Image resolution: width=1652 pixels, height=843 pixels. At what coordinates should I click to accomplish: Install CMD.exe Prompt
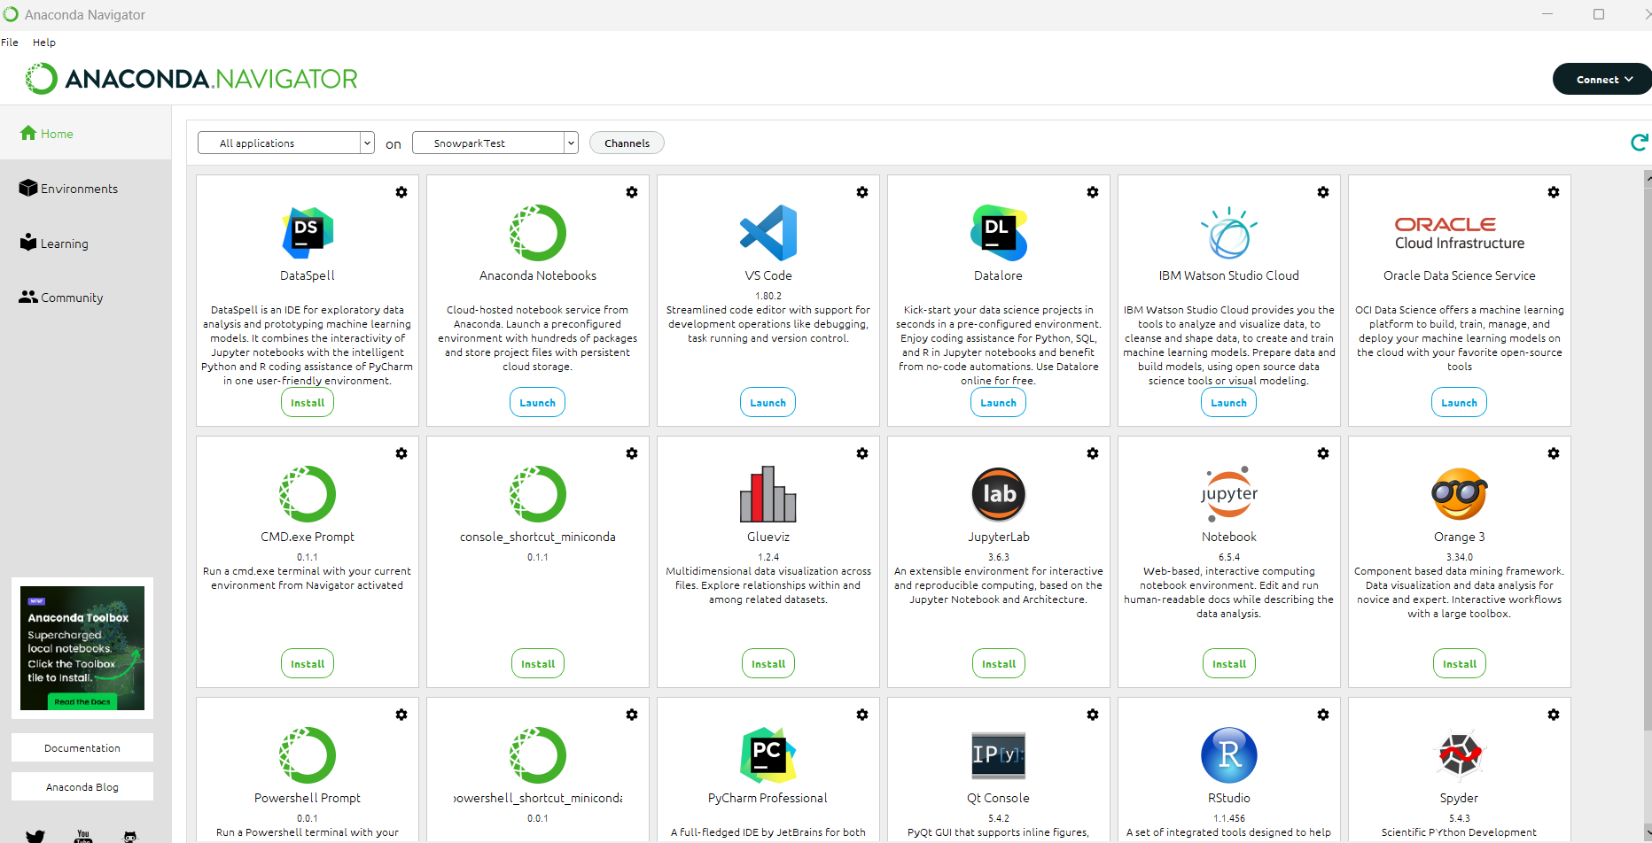[x=308, y=664]
